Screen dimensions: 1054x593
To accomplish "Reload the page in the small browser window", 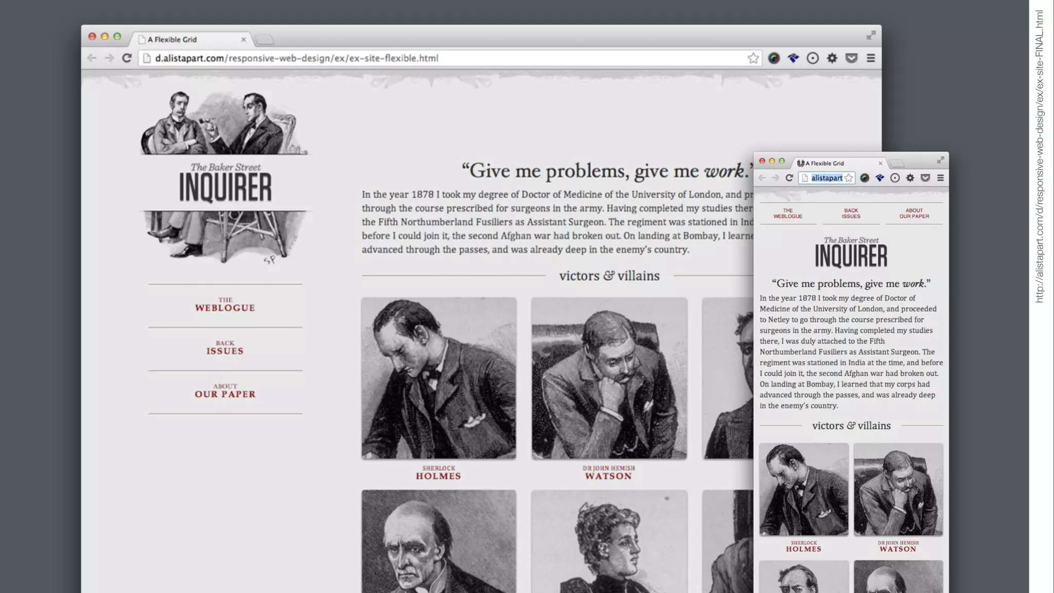I will point(789,178).
